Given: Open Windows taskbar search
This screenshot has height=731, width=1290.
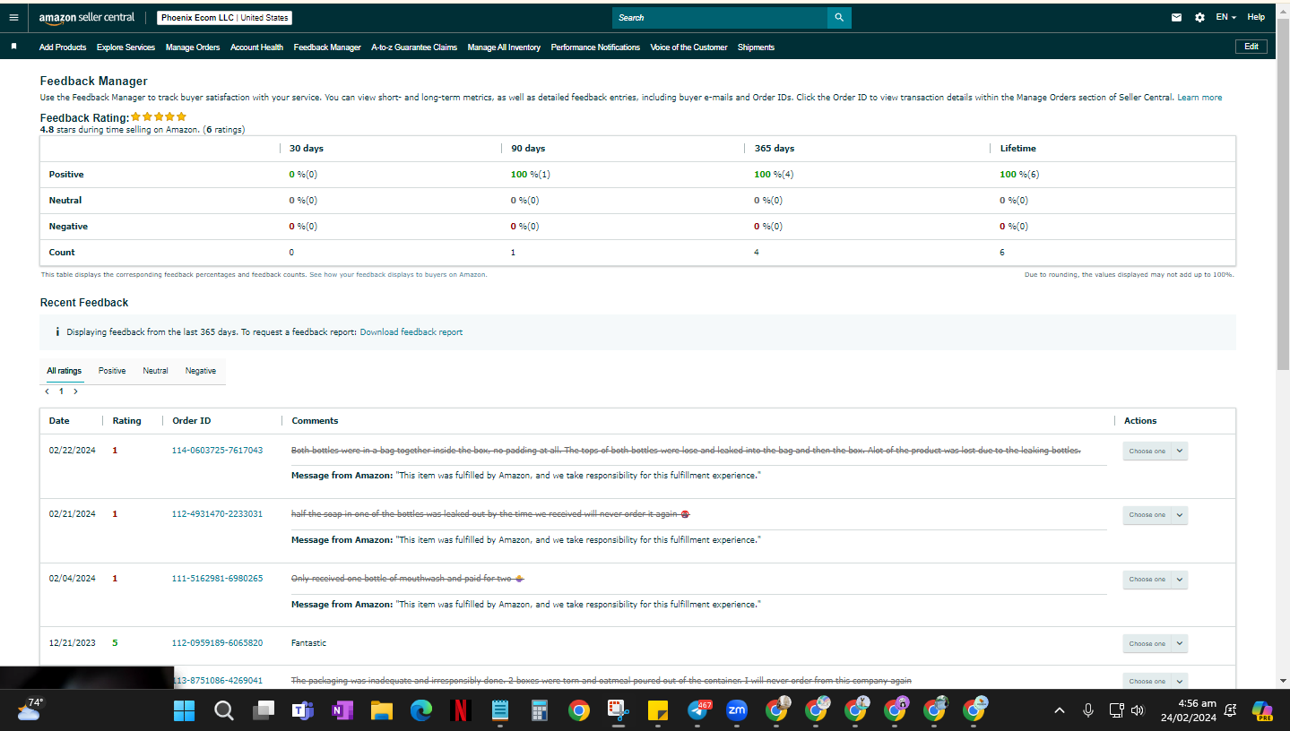Looking at the screenshot, I should click(x=224, y=711).
